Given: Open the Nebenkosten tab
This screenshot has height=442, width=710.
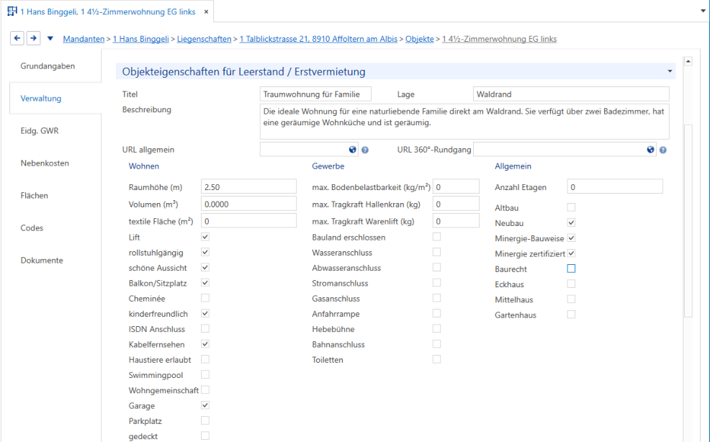Looking at the screenshot, I should click(x=45, y=163).
